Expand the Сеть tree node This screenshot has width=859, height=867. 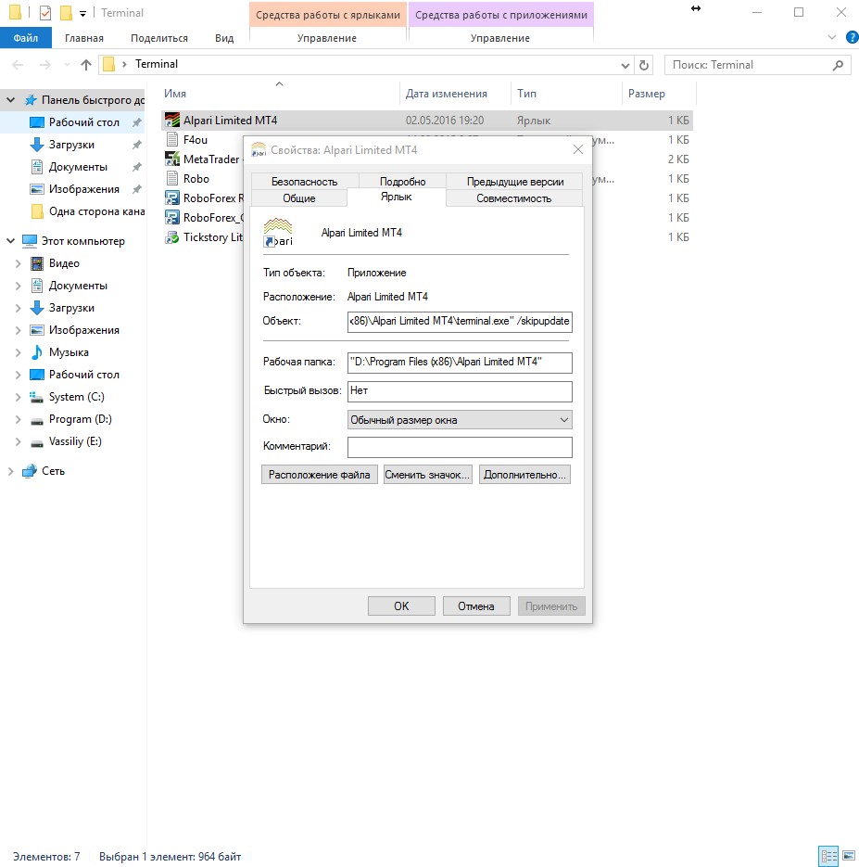10,471
